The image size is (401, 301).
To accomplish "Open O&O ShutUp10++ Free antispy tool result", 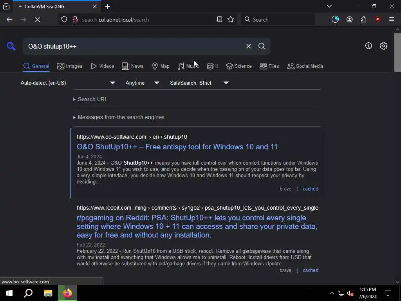I will tap(177, 147).
